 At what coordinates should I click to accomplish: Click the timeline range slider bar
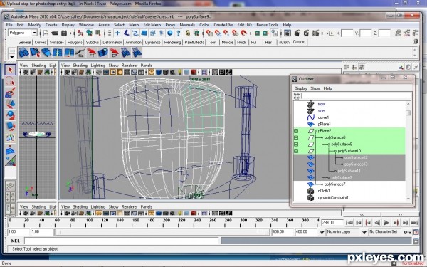162,232
